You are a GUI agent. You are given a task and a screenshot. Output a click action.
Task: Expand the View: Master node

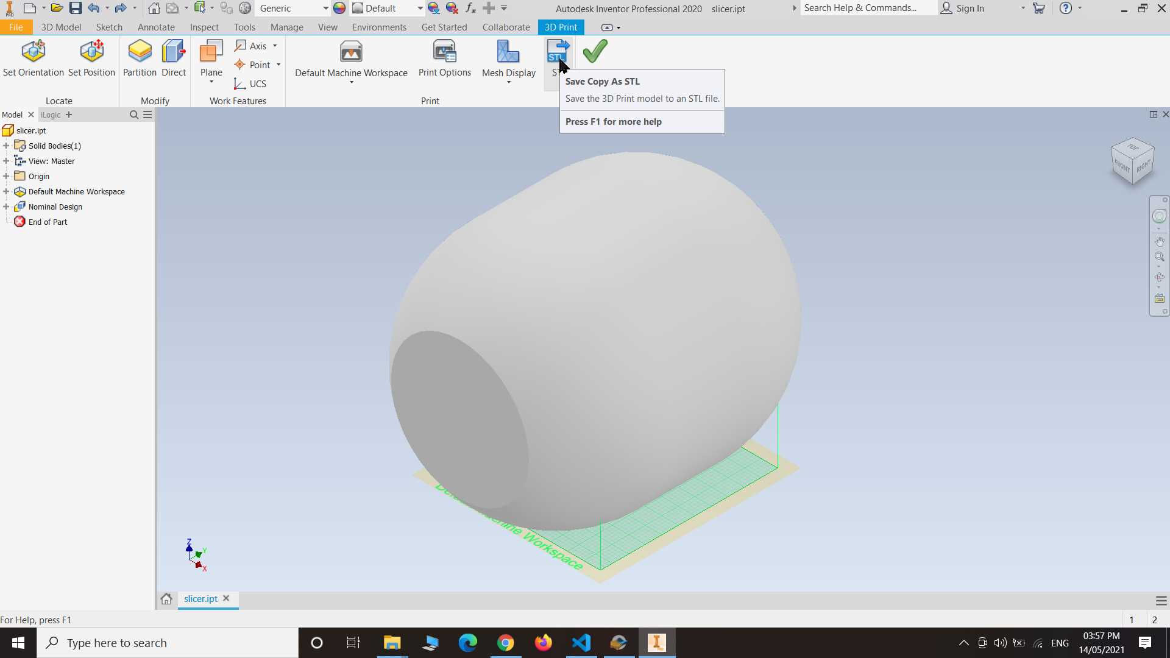coord(6,161)
